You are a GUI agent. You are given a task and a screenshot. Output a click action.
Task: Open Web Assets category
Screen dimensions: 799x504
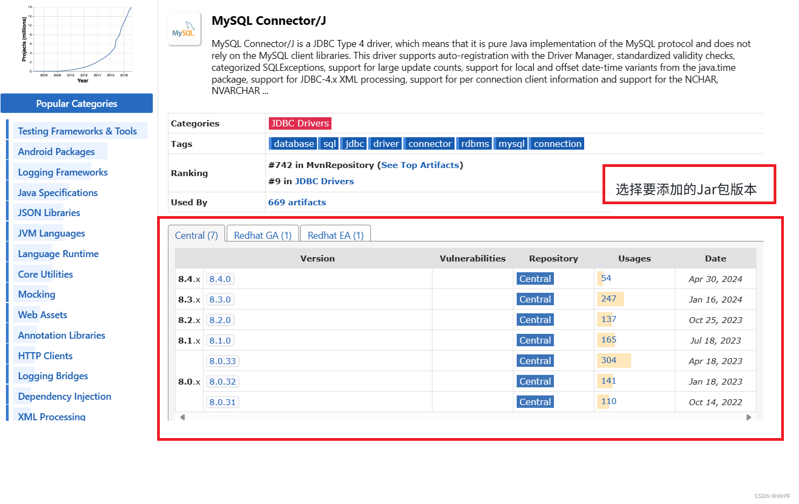[x=43, y=315]
